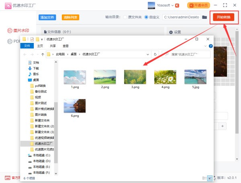
Task: Switch to details view in Explorer status bar
Action: point(204,178)
